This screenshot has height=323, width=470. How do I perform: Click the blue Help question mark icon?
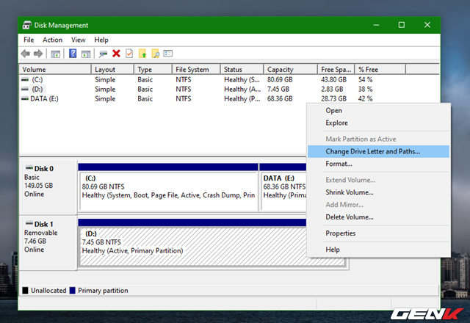pos(73,54)
